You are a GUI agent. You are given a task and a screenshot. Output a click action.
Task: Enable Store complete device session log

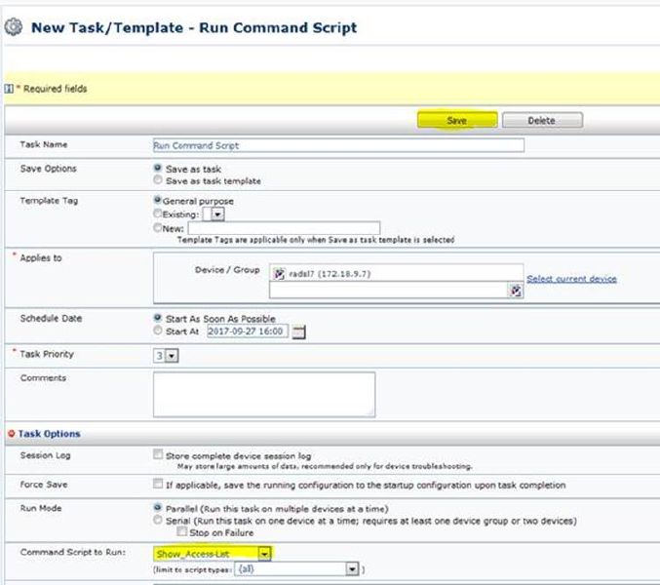158,454
